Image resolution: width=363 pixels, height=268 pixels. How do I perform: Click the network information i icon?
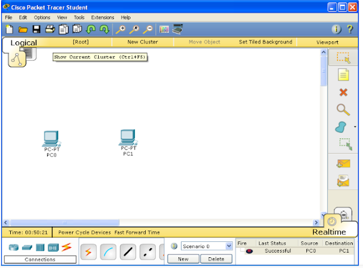336,29
